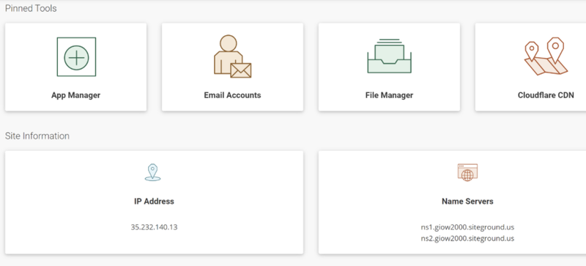The width and height of the screenshot is (586, 266).
Task: Click the IP Address location pin icon
Action: (152, 172)
